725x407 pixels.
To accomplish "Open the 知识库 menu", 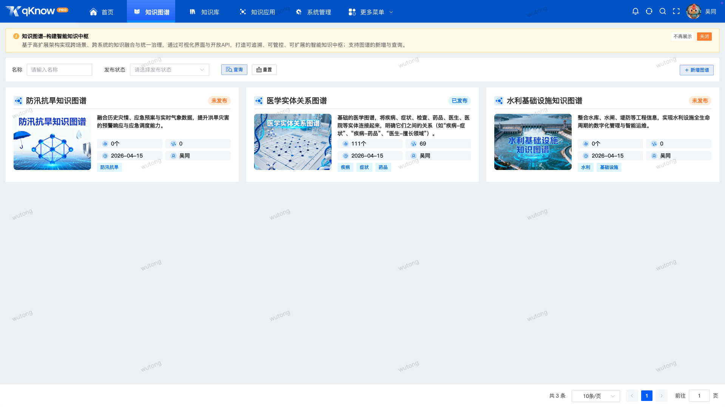I will click(x=204, y=12).
